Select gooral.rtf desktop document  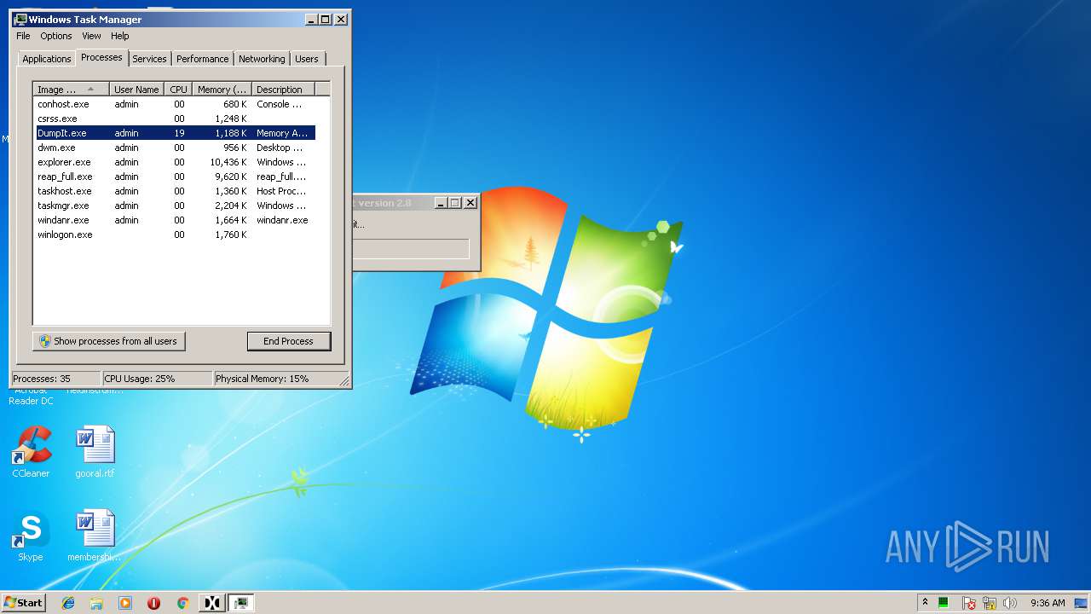(x=95, y=452)
